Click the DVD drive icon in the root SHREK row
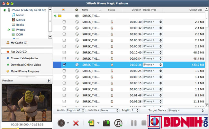209x129 pixels. coord(77,16)
